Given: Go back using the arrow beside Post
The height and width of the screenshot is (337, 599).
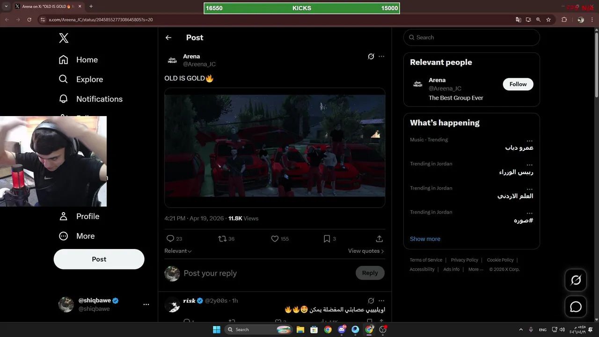Looking at the screenshot, I should point(168,37).
